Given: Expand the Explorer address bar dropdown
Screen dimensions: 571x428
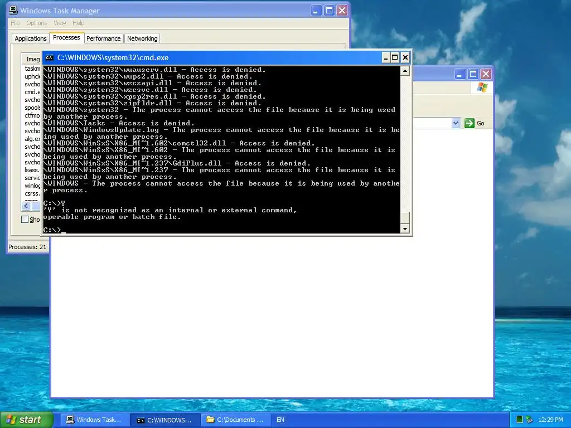Looking at the screenshot, I should (456, 123).
